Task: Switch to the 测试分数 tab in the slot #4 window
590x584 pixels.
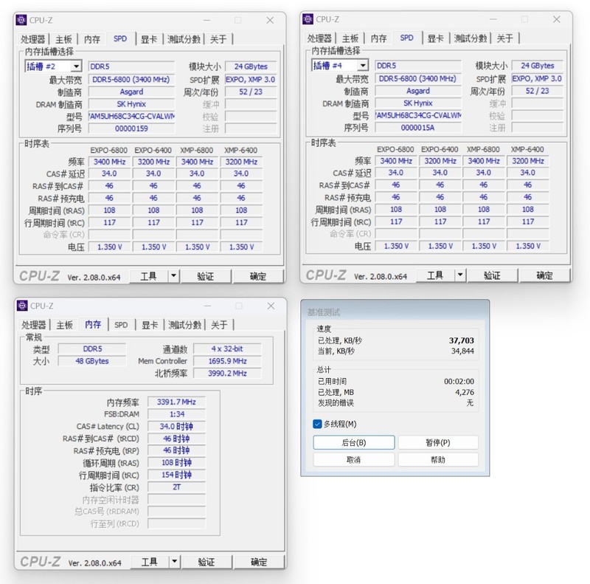Action: click(472, 38)
